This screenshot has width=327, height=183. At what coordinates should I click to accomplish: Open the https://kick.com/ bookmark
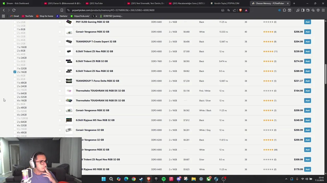tap(80, 16)
